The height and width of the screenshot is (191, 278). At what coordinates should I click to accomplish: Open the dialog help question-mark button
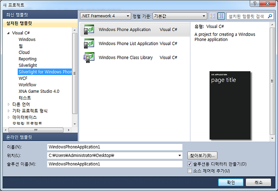tap(255, 3)
